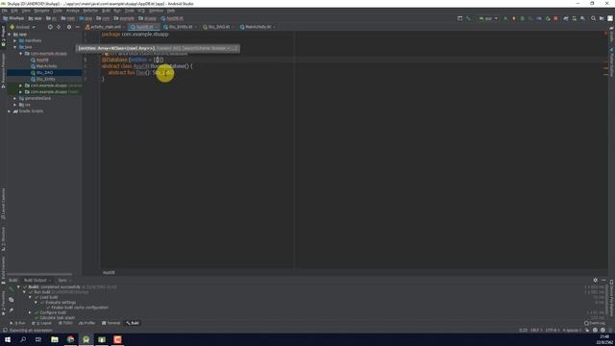The width and height of the screenshot is (615, 346).
Task: Minimize the Build panel
Action: 603,280
